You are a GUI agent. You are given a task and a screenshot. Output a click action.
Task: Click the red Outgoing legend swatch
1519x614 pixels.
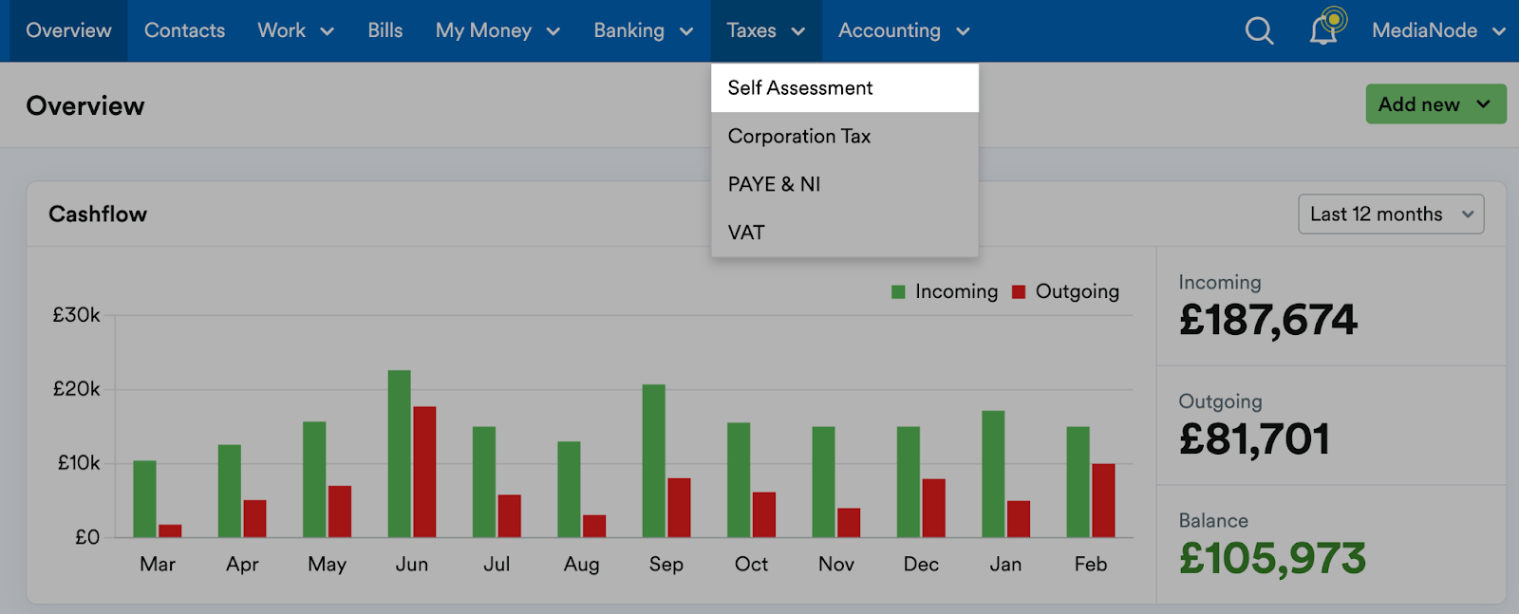point(1019,292)
